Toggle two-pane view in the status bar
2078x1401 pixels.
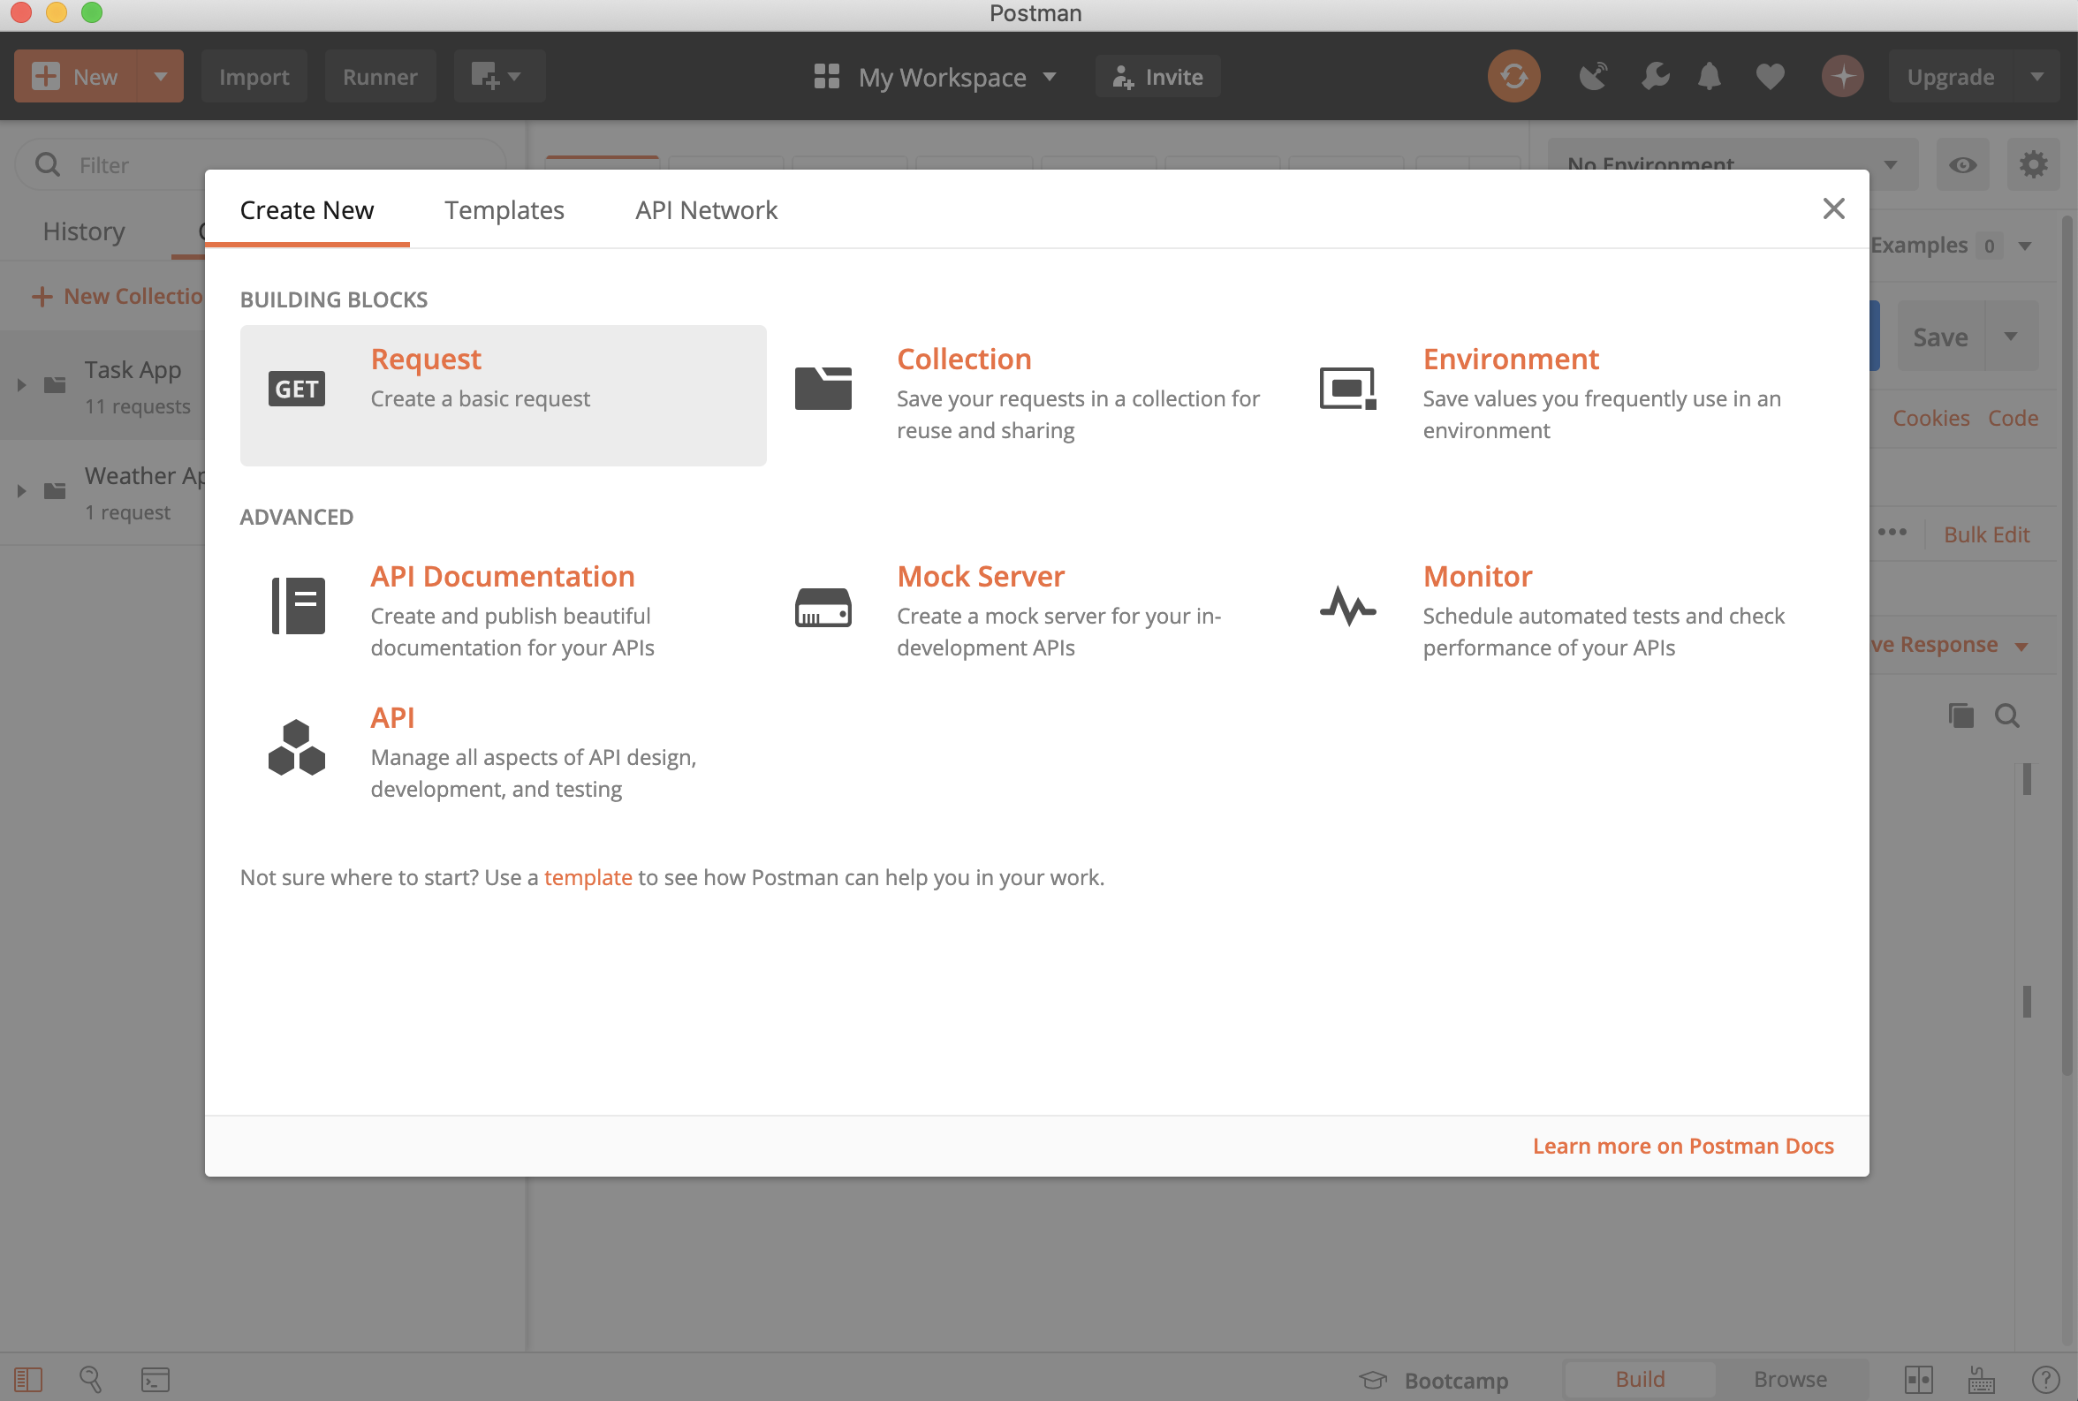1919,1378
